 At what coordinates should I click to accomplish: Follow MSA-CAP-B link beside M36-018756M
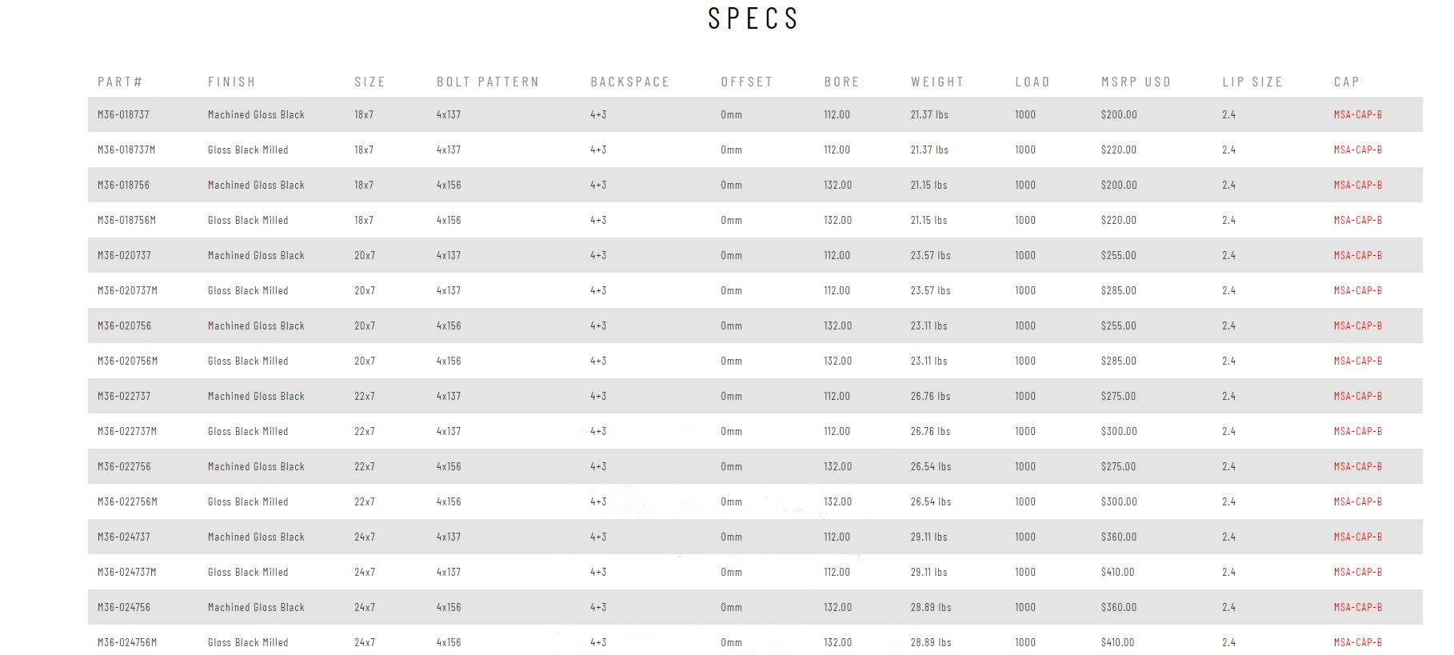pyautogui.click(x=1357, y=220)
